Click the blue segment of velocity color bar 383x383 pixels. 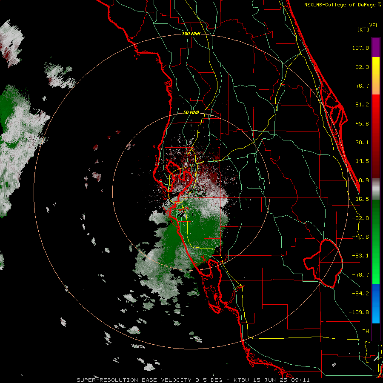pyautogui.click(x=376, y=303)
